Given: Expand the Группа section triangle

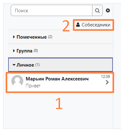Looking at the screenshot, I should click(x=14, y=51).
